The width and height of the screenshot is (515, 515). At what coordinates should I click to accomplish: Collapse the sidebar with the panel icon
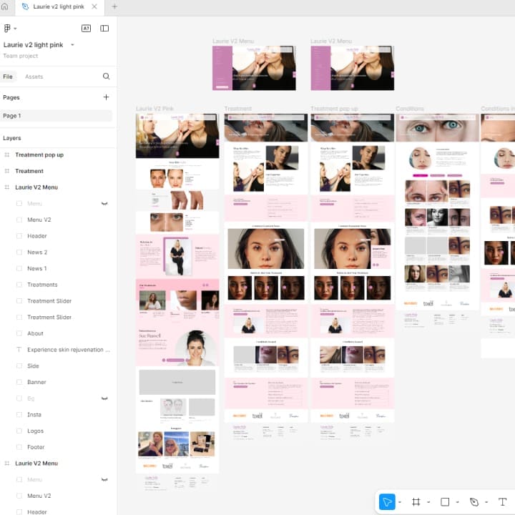click(x=104, y=29)
